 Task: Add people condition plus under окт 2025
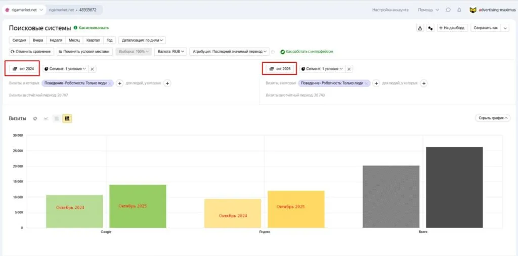pyautogui.click(x=424, y=83)
